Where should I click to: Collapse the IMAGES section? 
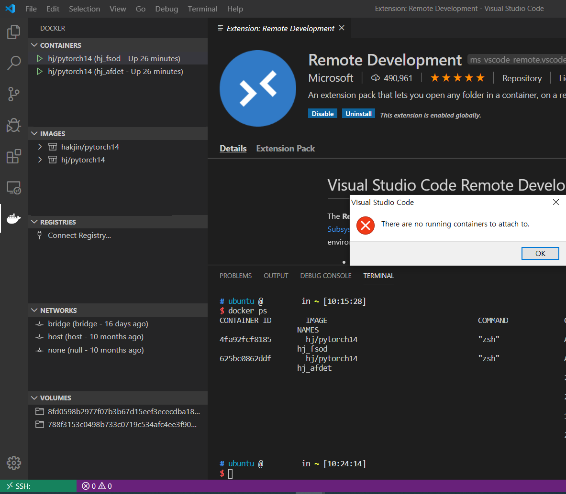(34, 133)
